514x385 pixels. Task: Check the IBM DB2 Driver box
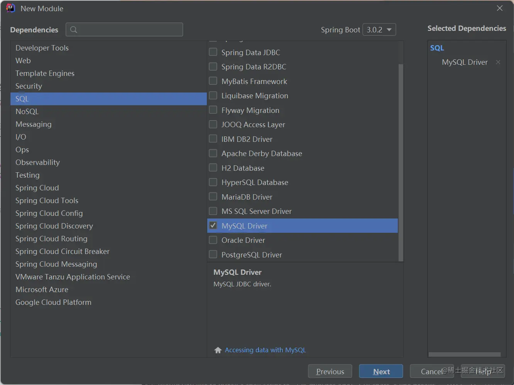[x=213, y=139]
